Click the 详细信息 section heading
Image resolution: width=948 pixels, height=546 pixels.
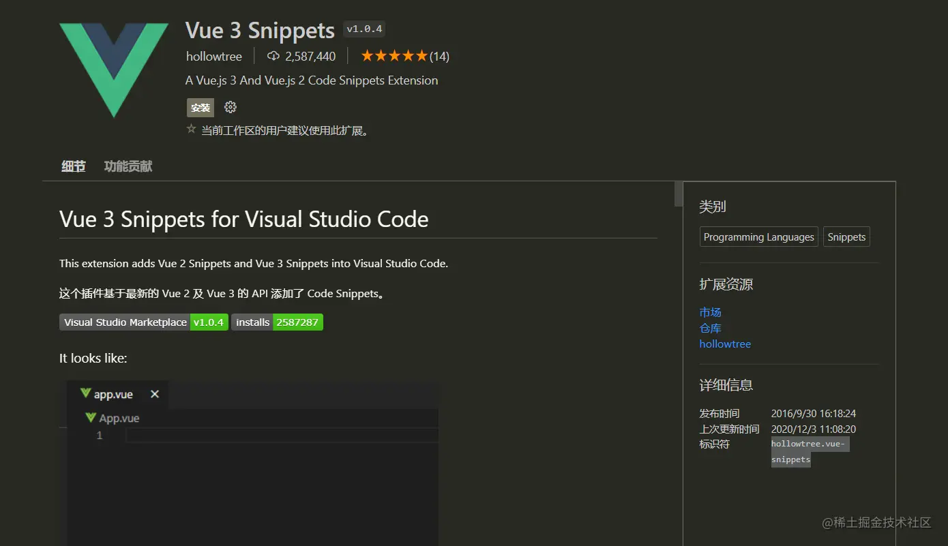[x=726, y=384]
